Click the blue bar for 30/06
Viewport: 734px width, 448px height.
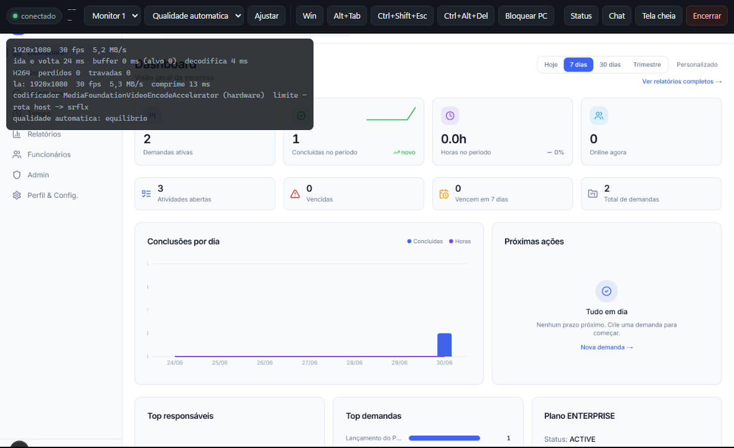[444, 345]
